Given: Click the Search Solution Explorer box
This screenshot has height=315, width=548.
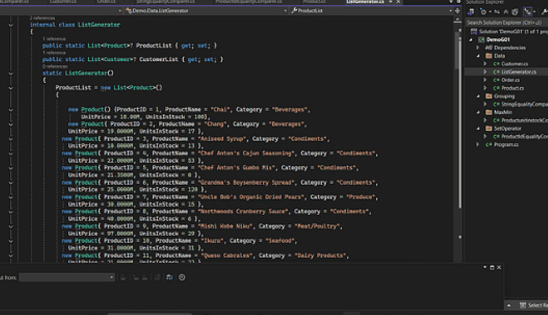Looking at the screenshot, I should coord(507,23).
